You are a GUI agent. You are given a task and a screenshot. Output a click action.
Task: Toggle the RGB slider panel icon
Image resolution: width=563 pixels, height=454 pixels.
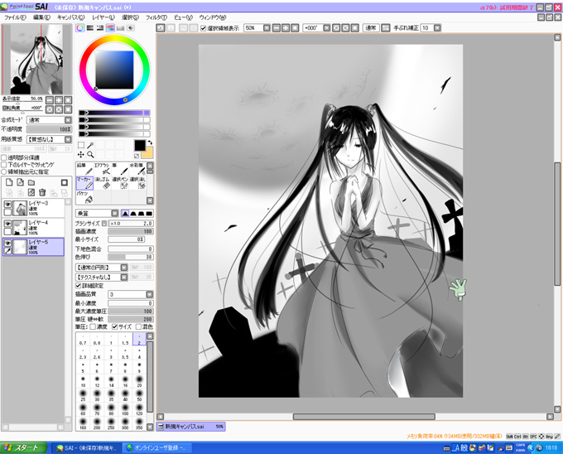point(90,27)
